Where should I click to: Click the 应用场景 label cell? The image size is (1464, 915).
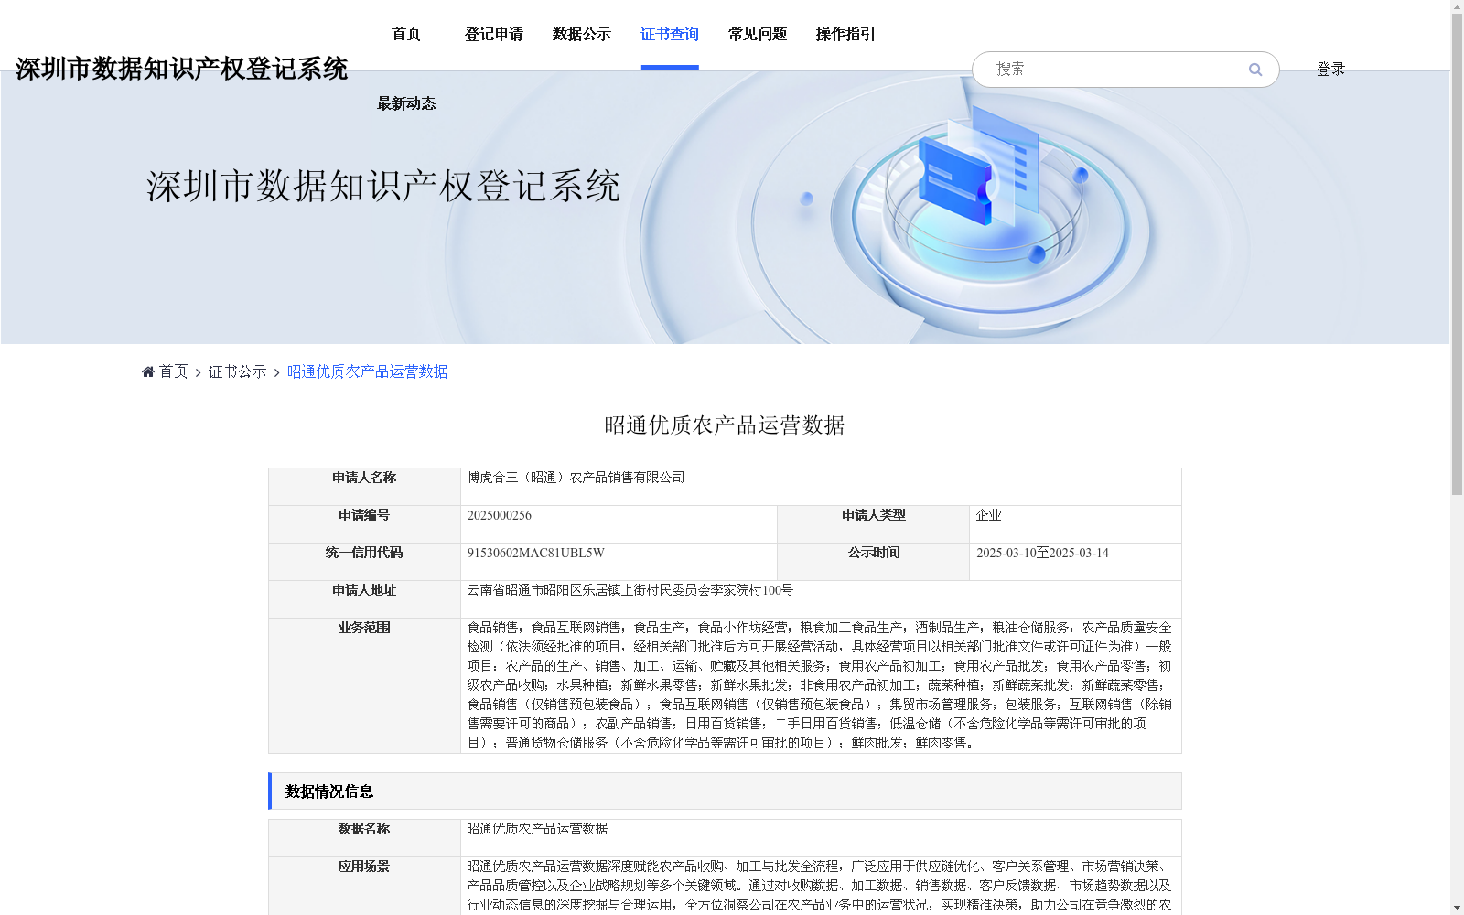(x=364, y=886)
